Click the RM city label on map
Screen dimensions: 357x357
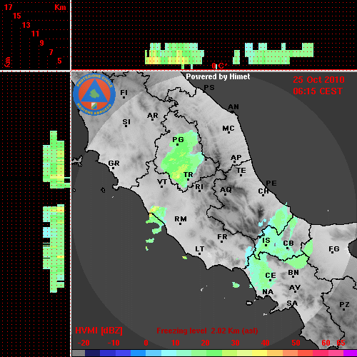(181, 219)
